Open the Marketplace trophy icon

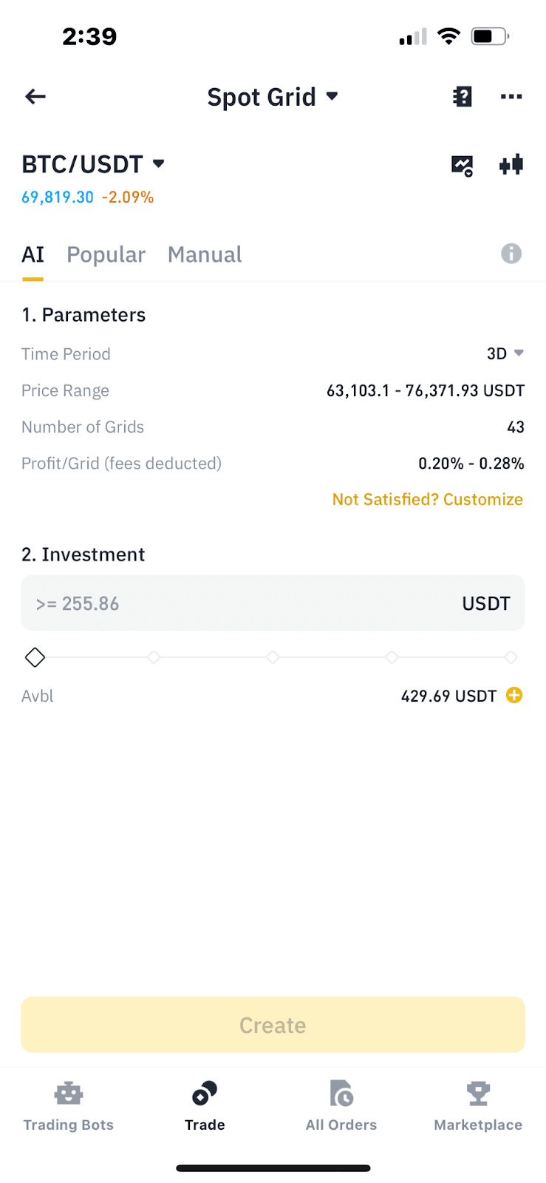(477, 1094)
